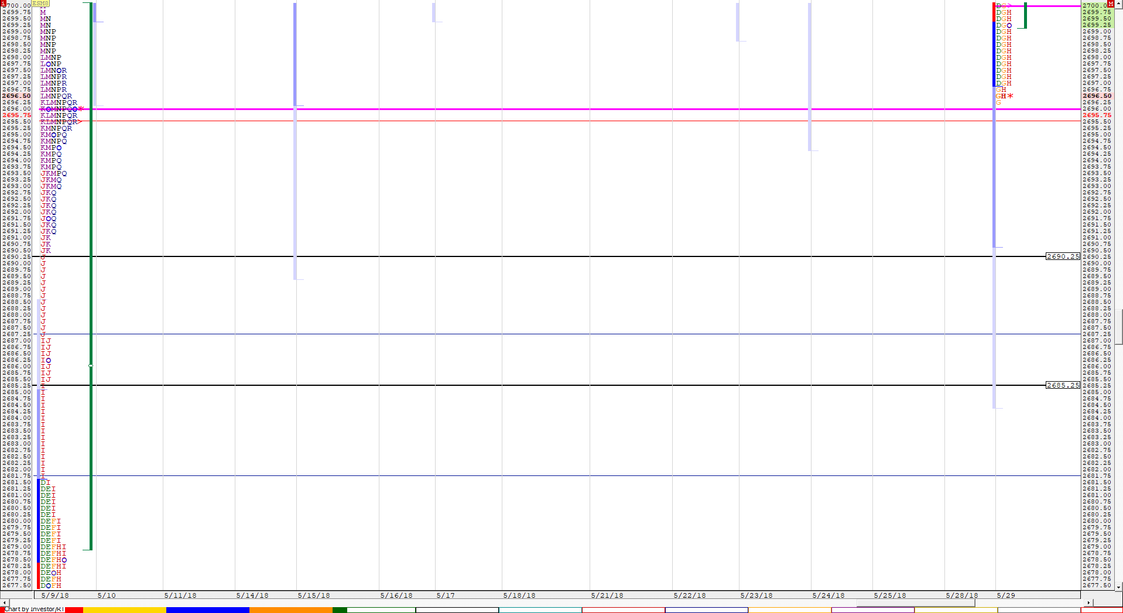Click red 2695.75 on the left price axis

point(16,115)
